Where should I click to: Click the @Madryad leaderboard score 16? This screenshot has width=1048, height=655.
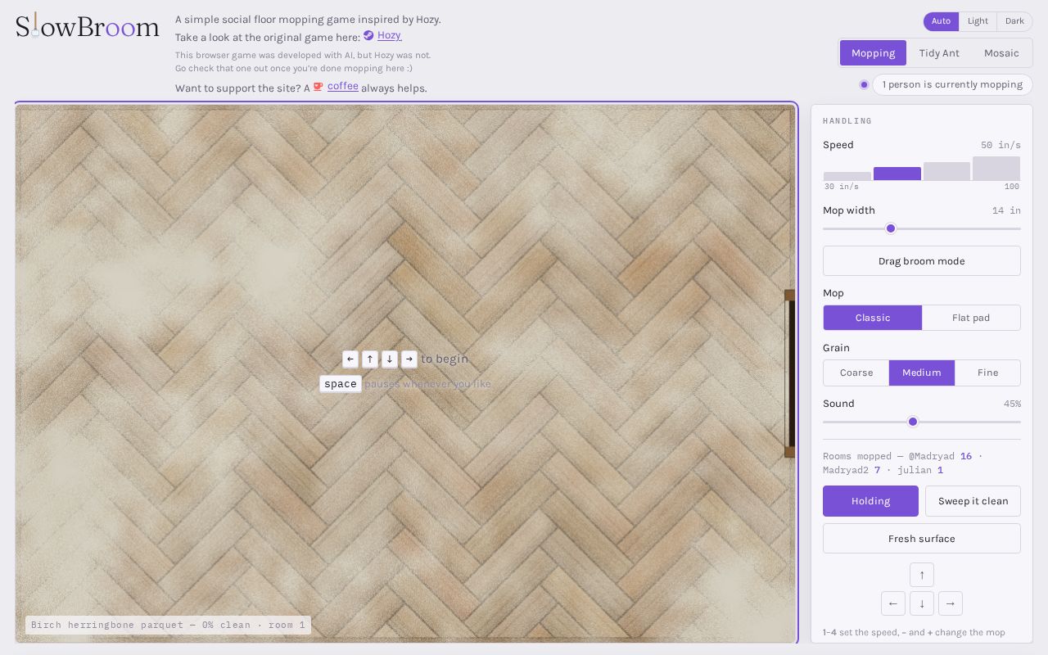pyautogui.click(x=966, y=456)
